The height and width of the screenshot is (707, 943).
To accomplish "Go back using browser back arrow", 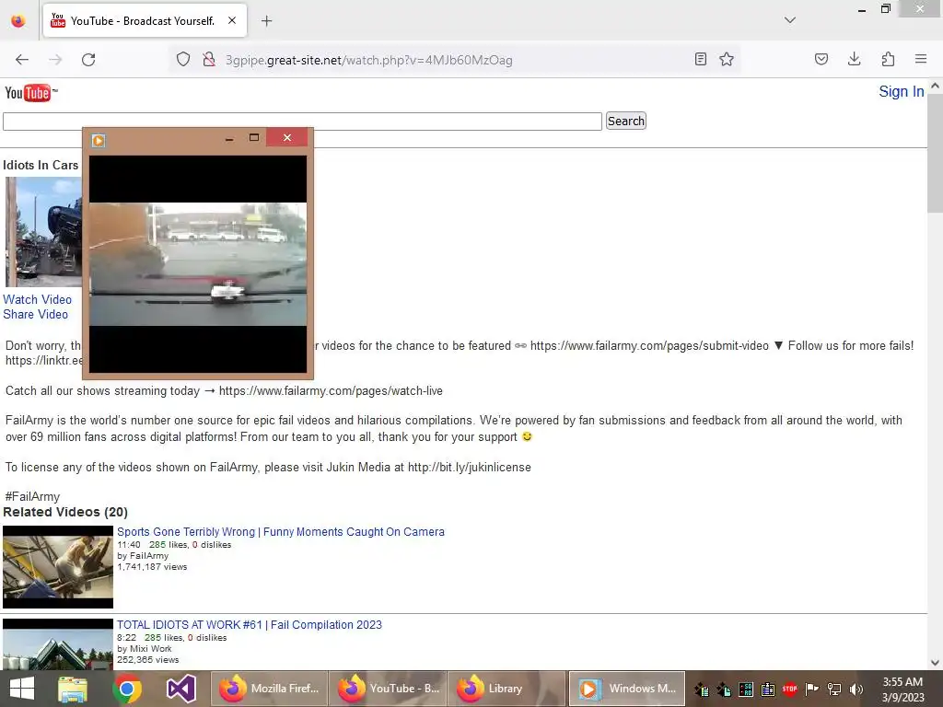I will 22,60.
